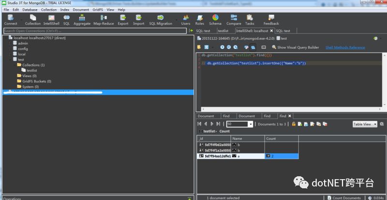Click the save script icon
387x200 pixels.
click(207, 47)
